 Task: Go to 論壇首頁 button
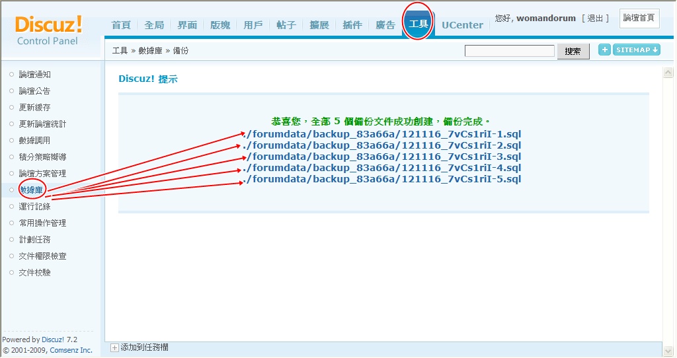click(639, 18)
